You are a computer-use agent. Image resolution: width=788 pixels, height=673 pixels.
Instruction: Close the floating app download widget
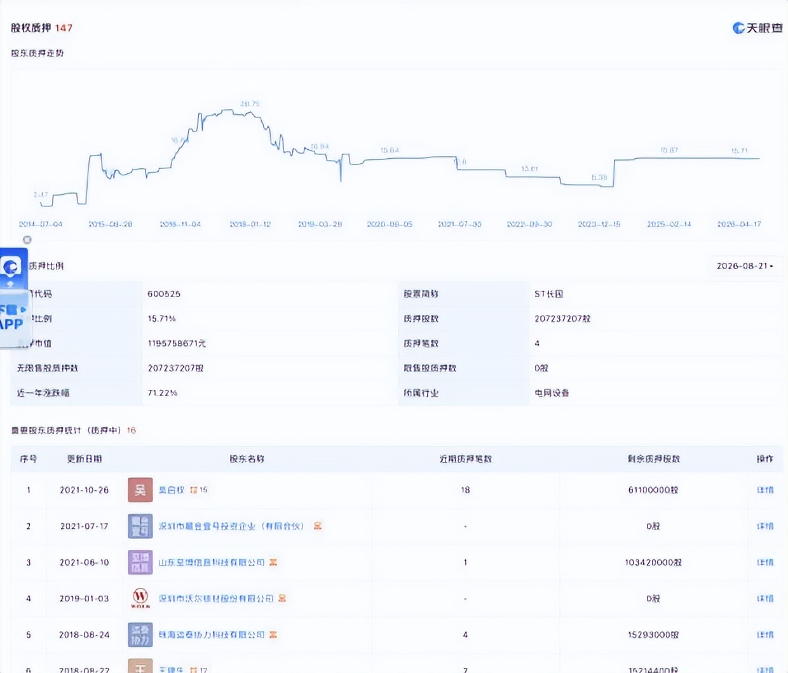point(27,239)
